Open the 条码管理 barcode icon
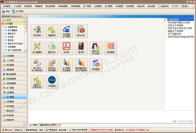 pos(110,48)
